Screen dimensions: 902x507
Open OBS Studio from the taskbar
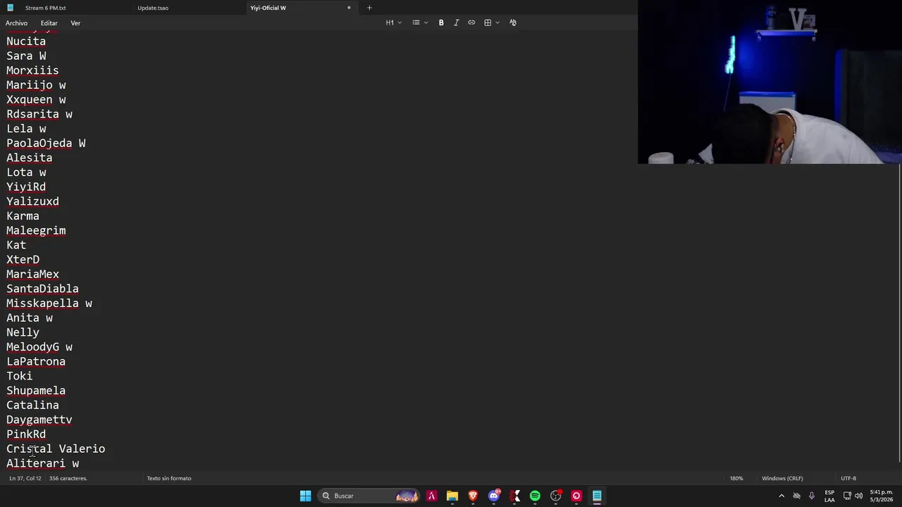[x=556, y=496]
